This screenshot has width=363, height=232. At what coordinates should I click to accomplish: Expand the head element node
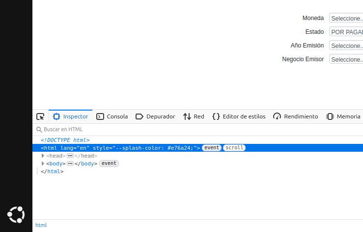point(43,156)
